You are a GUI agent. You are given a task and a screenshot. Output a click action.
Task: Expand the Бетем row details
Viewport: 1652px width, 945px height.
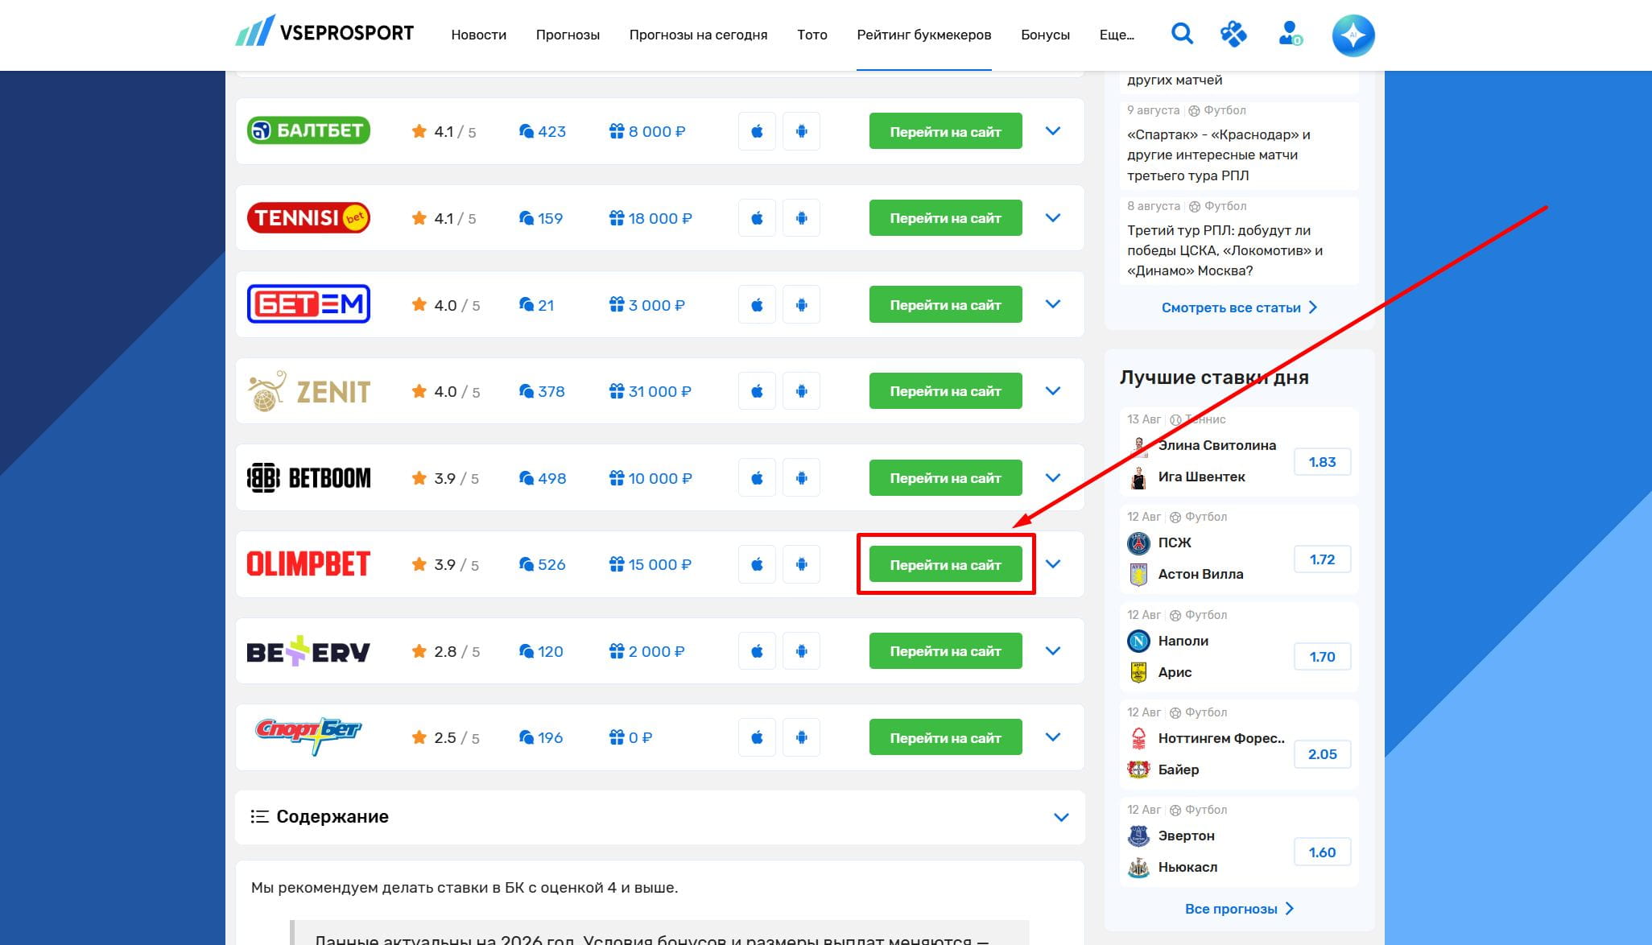pos(1053,304)
